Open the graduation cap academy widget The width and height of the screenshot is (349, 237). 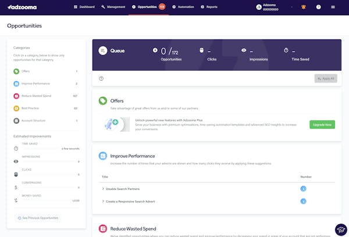pos(341,229)
